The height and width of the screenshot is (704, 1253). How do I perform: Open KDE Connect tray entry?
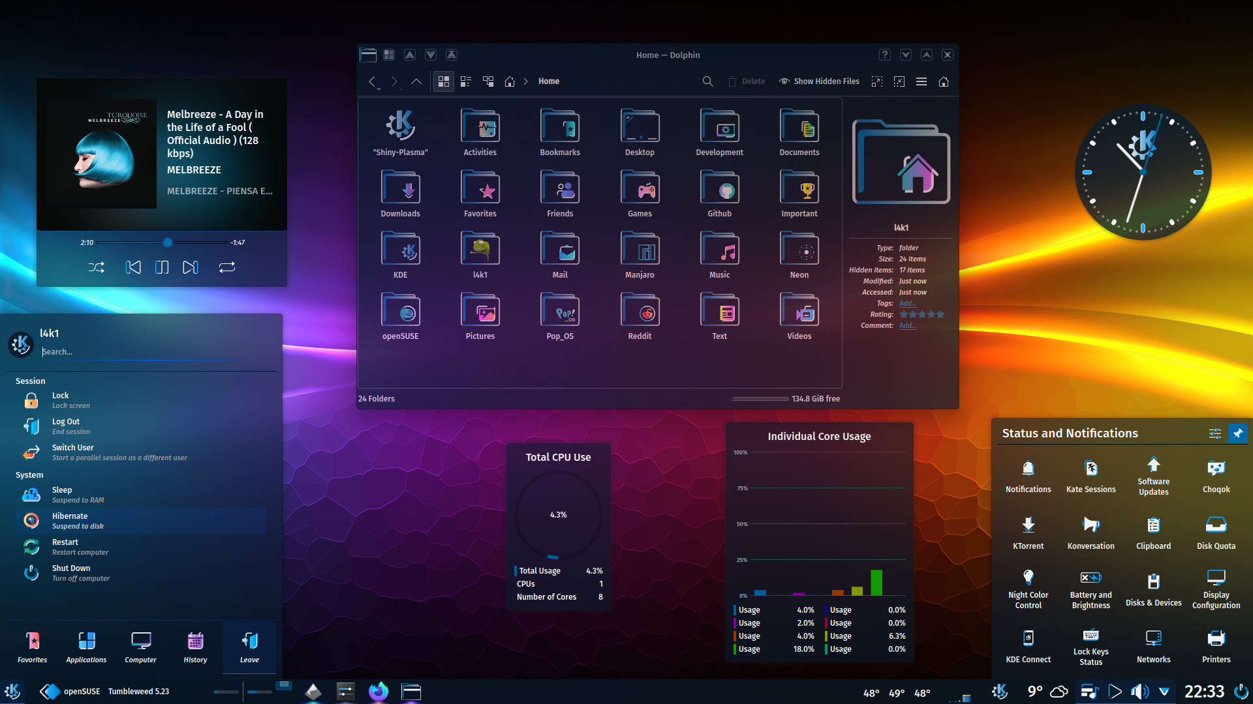point(1028,647)
